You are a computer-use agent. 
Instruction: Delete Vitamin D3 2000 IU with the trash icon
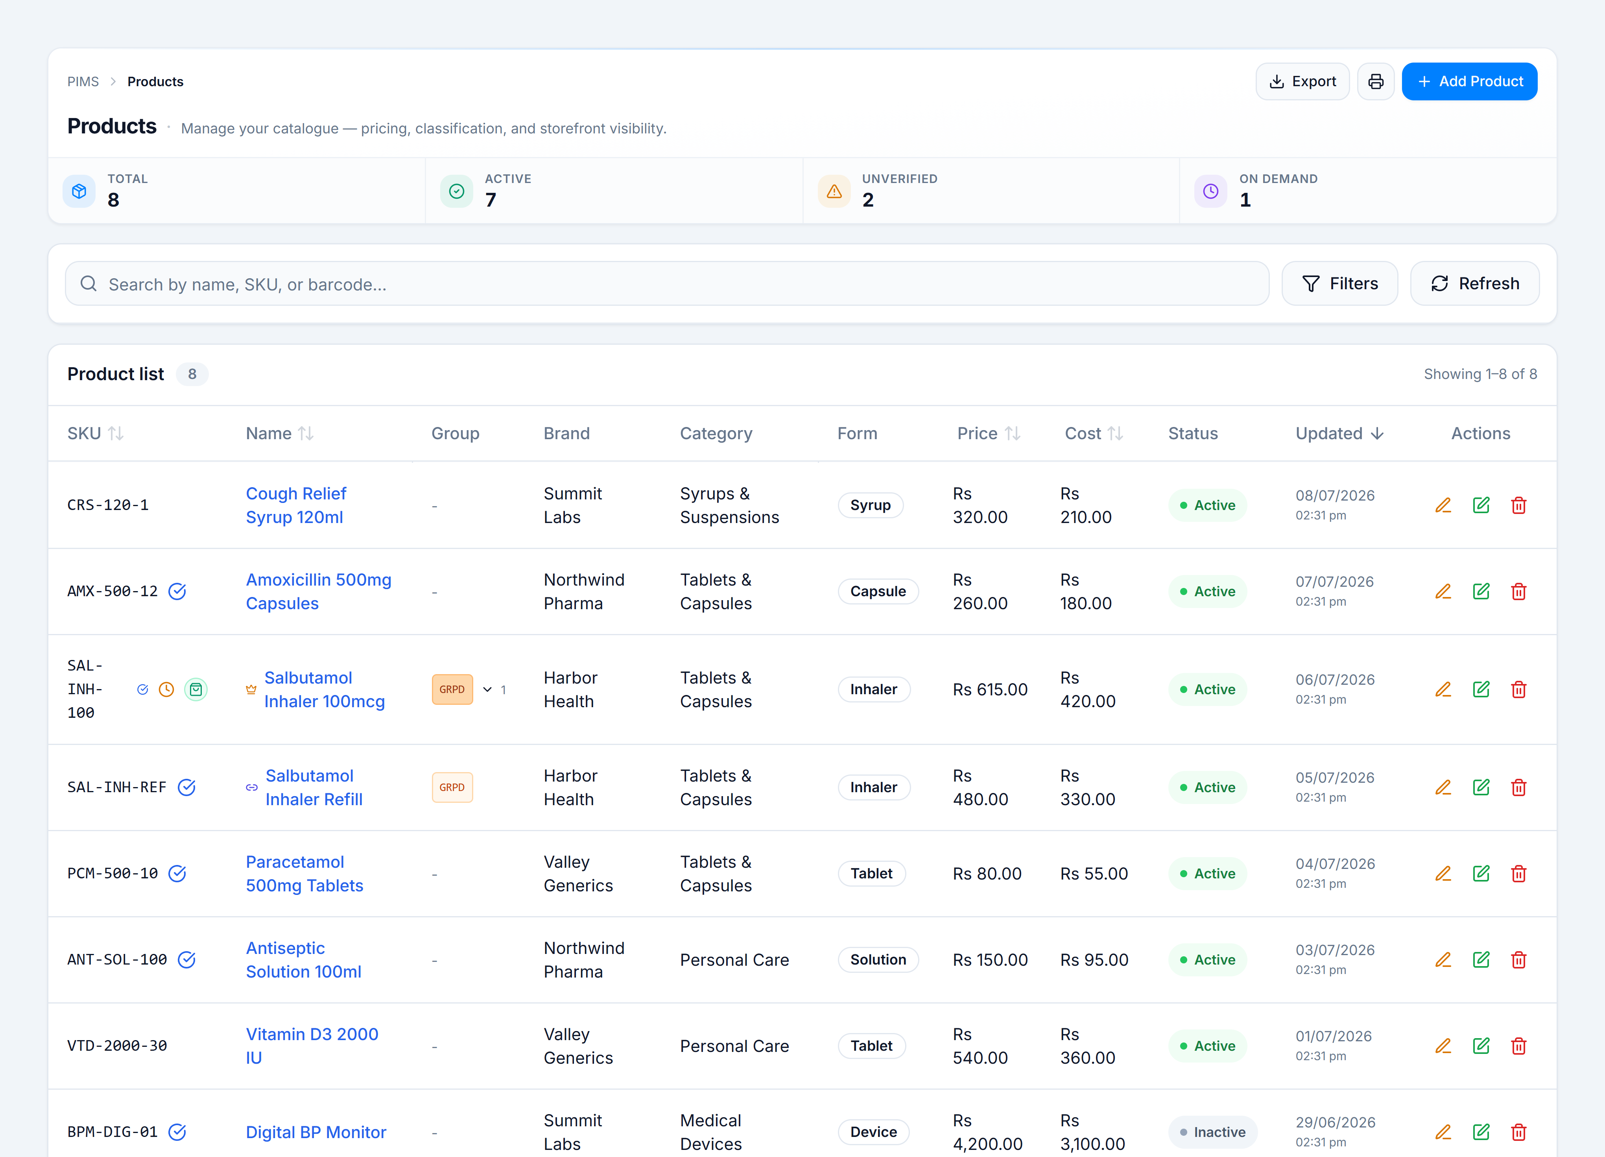(1518, 1046)
